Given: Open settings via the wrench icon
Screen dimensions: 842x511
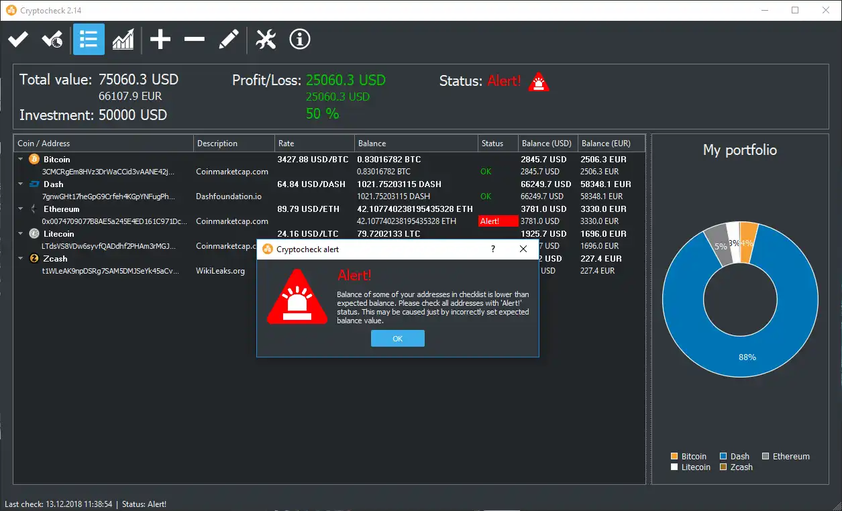Looking at the screenshot, I should click(266, 39).
